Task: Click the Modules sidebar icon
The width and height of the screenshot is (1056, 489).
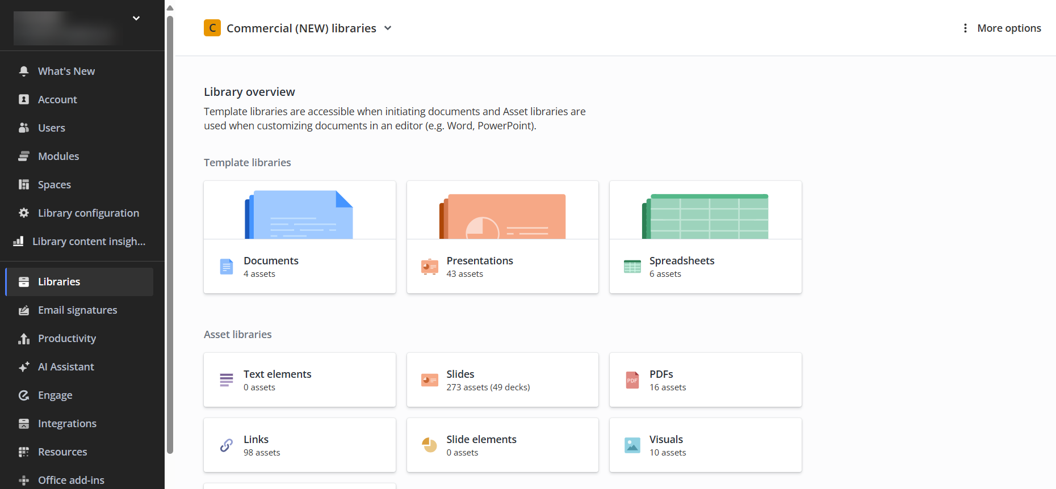Action: (x=24, y=156)
